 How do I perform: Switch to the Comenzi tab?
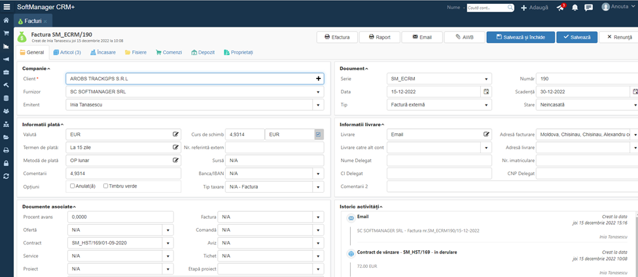168,52
